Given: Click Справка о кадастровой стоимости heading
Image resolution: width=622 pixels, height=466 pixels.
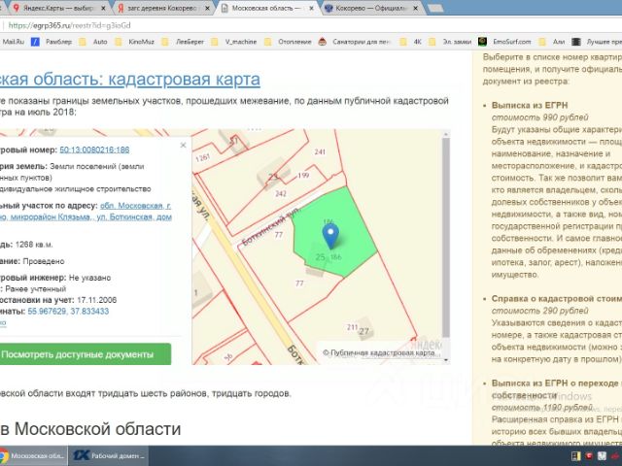Looking at the screenshot, I should pos(557,299).
